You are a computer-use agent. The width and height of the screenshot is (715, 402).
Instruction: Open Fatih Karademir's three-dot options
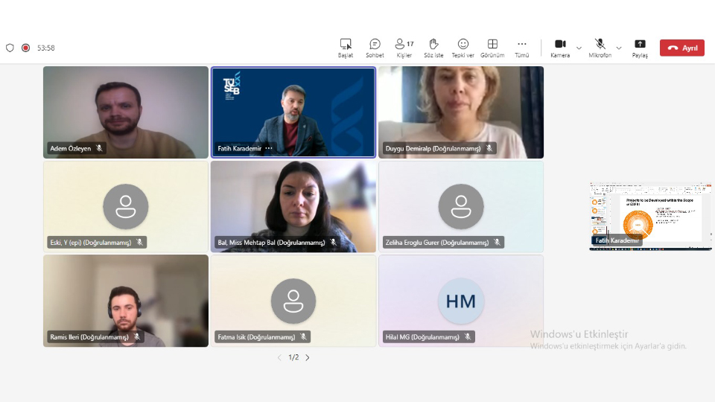pos(269,148)
